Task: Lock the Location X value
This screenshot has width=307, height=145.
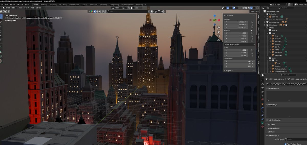Action: pyautogui.click(x=252, y=22)
